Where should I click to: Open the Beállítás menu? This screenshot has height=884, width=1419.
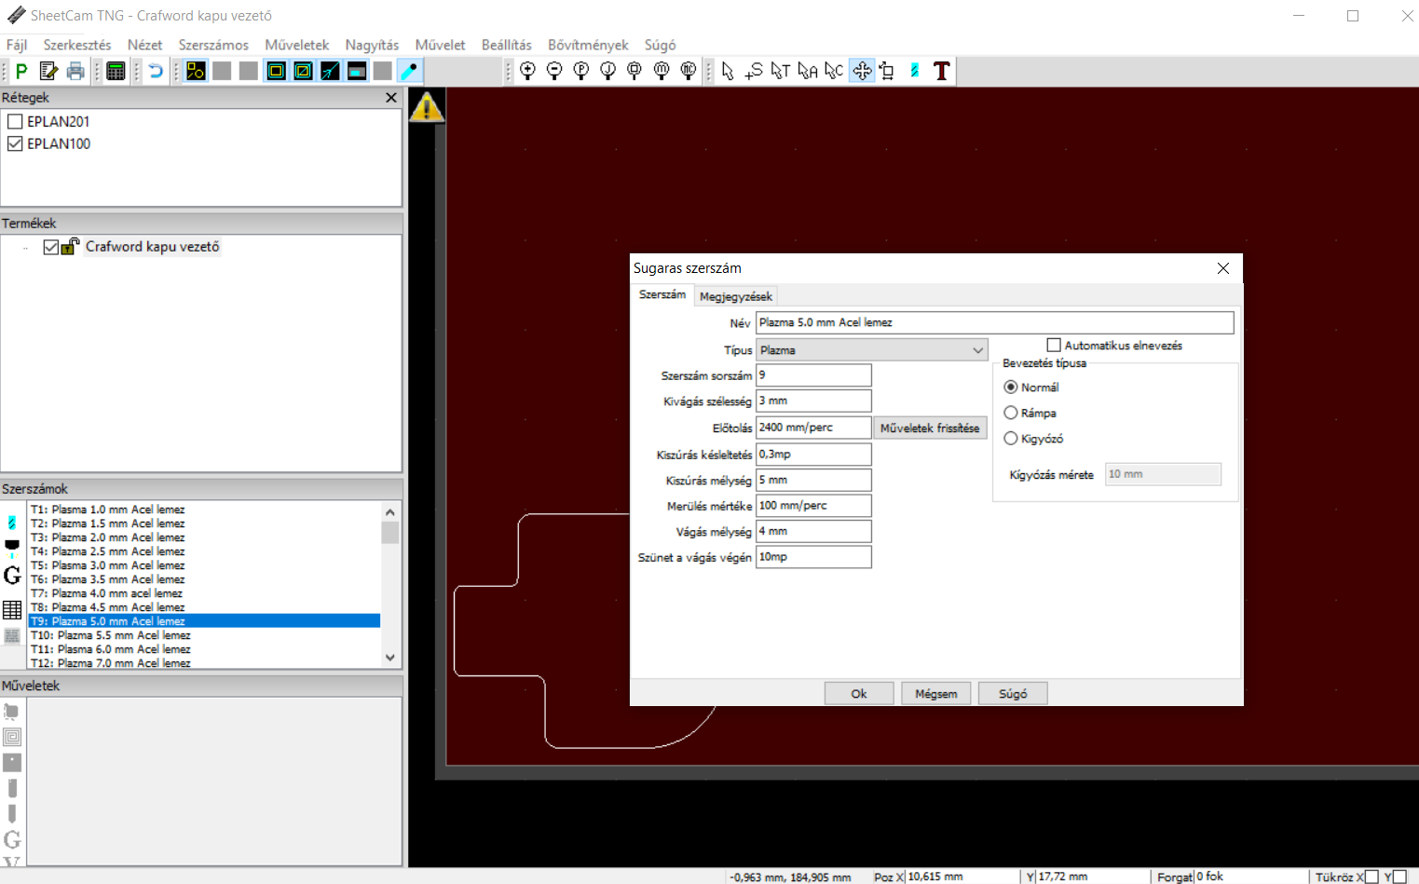[x=507, y=45]
